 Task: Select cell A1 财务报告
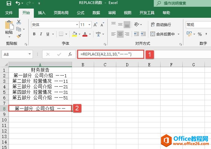pyautogui.click(x=40, y=70)
